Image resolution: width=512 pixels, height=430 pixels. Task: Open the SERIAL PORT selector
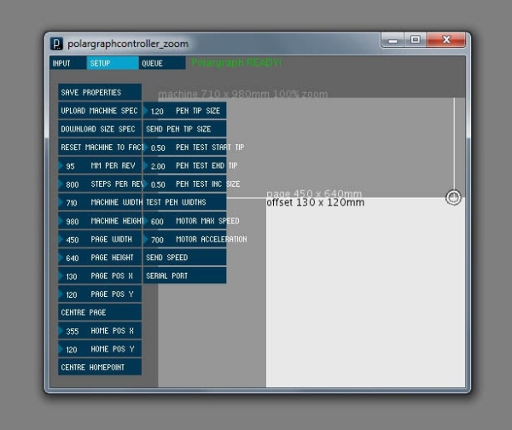click(185, 276)
